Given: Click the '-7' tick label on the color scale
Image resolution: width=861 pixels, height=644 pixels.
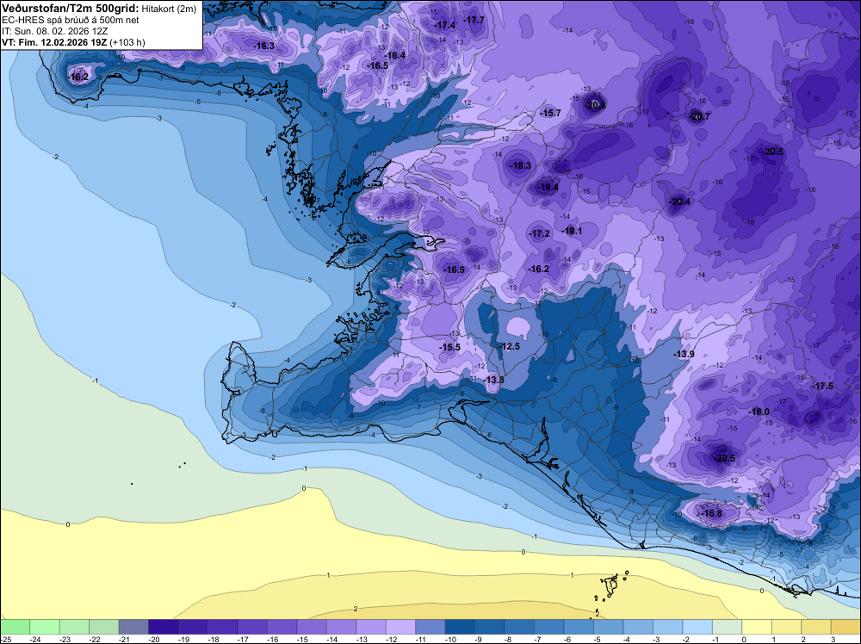Looking at the screenshot, I should (x=540, y=640).
